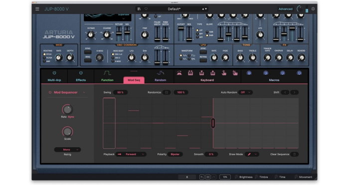Click the Brightness macro knob
The height and width of the screenshot is (185, 349).
click(236, 177)
